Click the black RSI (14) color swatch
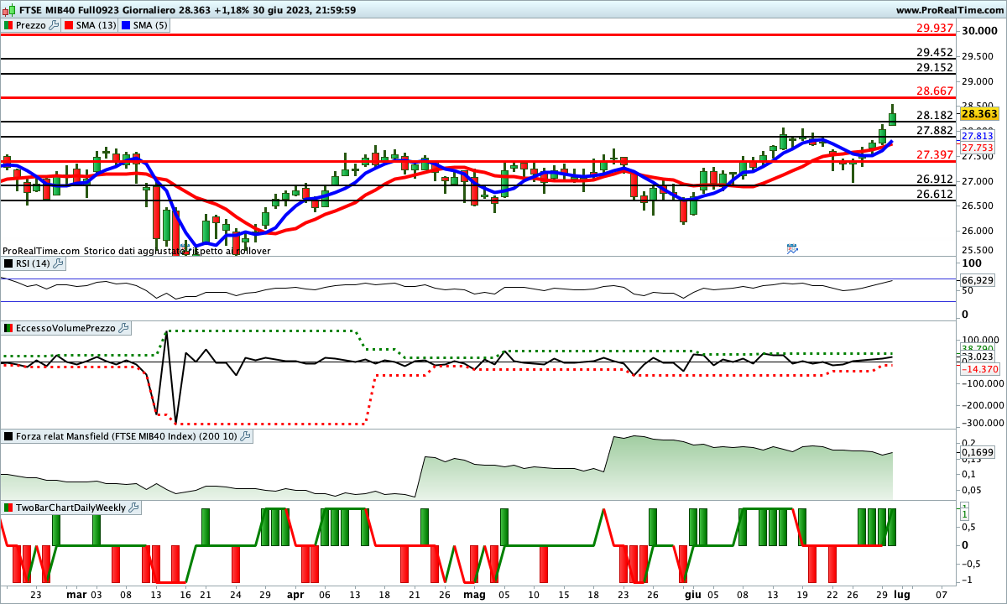The width and height of the screenshot is (1007, 604). pyautogui.click(x=8, y=263)
